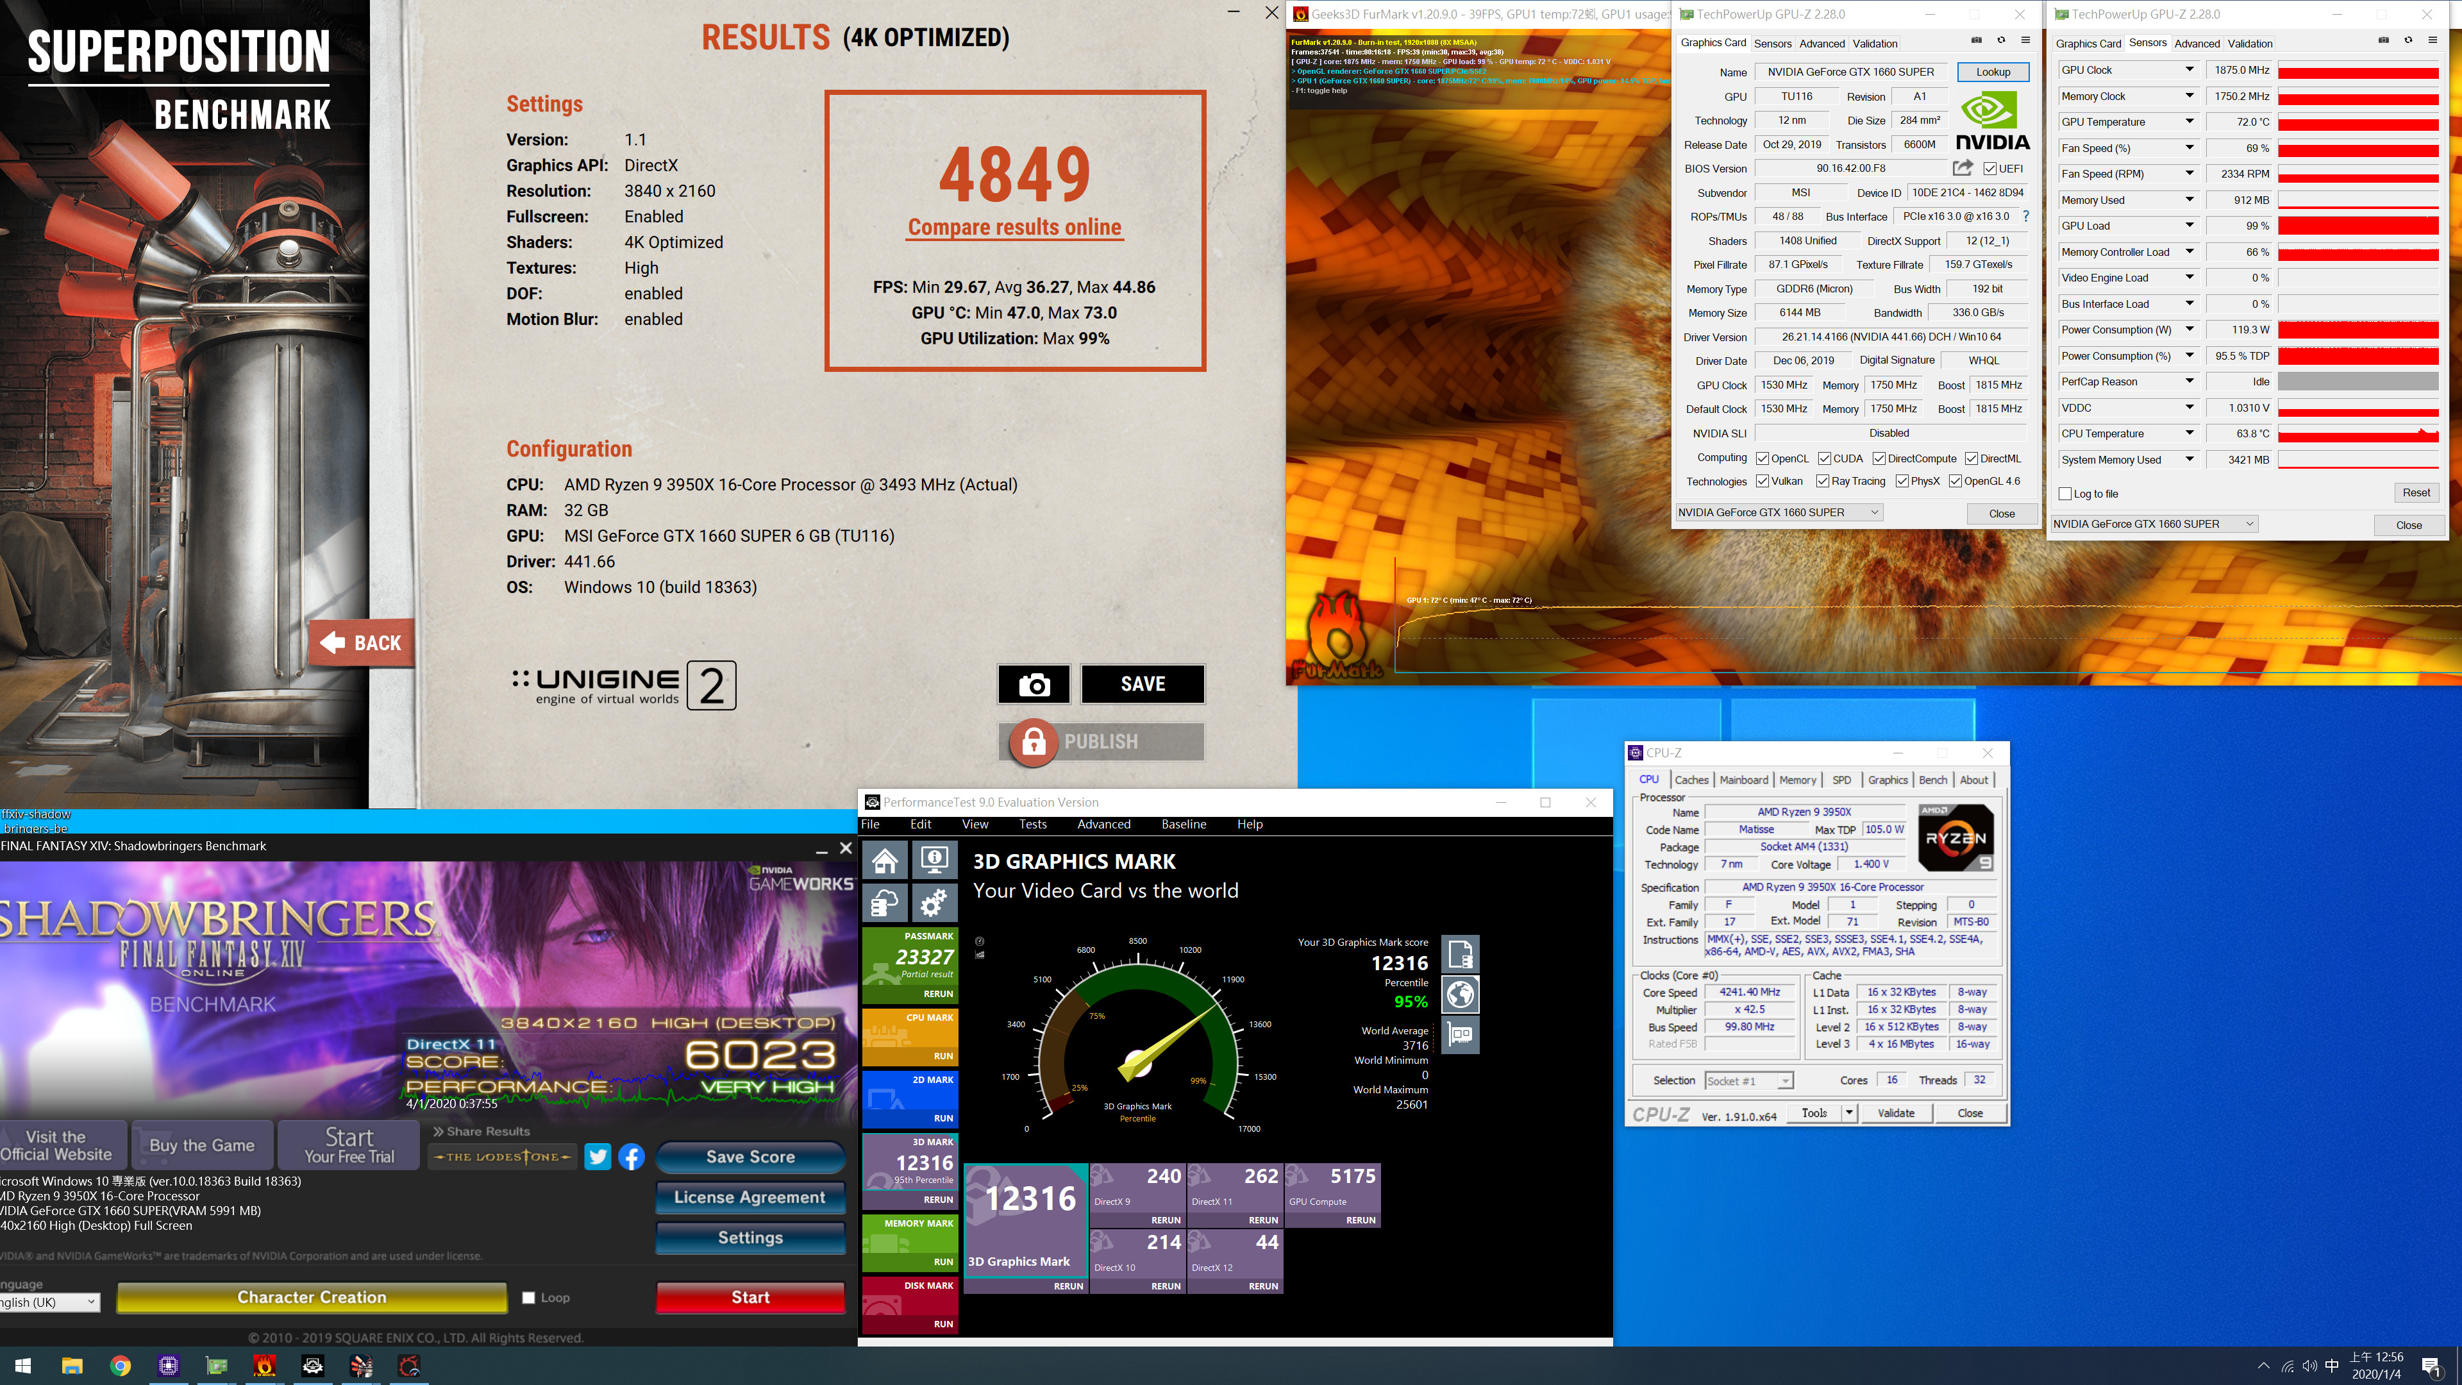The height and width of the screenshot is (1385, 2462).
Task: Open PerformanceTest system information monitor icon
Action: tap(934, 860)
